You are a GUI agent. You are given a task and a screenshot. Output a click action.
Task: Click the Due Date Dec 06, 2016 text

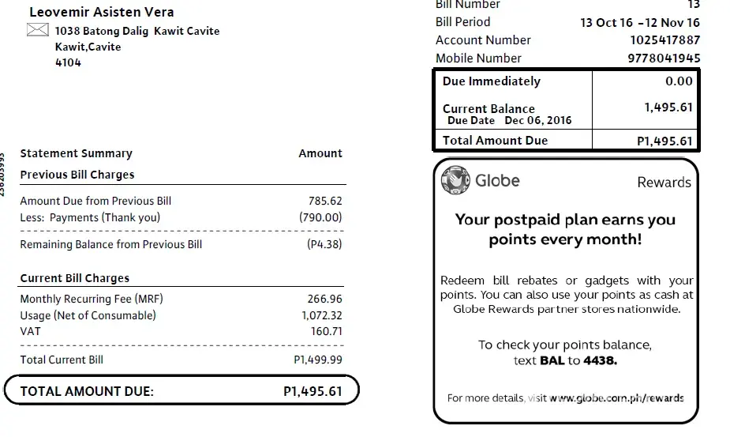coord(509,121)
